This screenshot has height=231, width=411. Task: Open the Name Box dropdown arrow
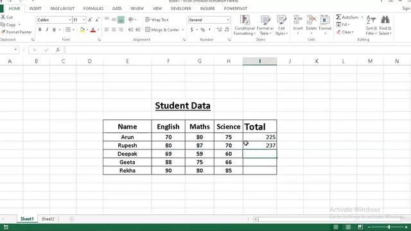click(x=15, y=49)
